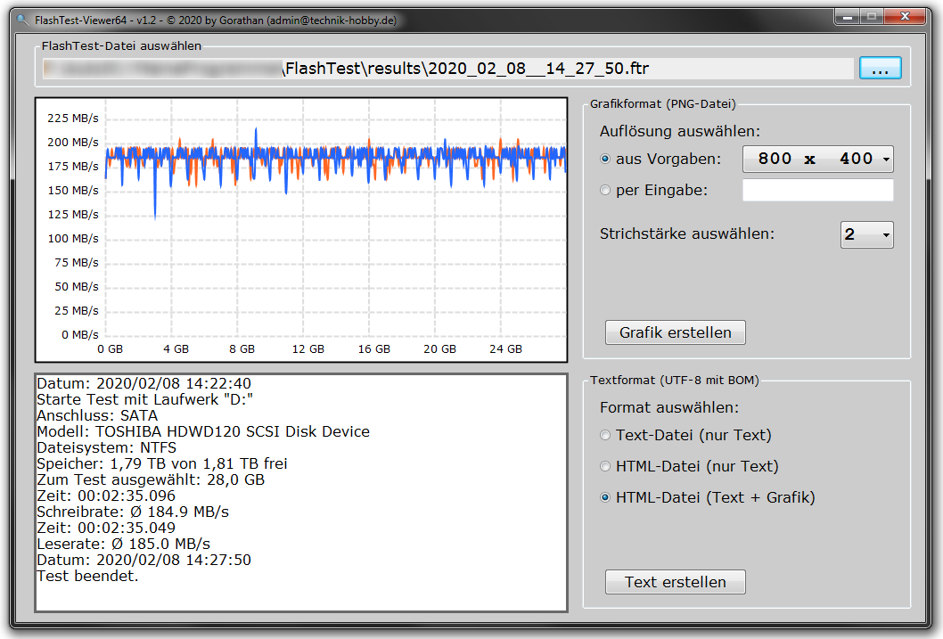Maximize the FlashTest-Viewer window
Image resolution: width=943 pixels, height=639 pixels.
click(x=871, y=16)
